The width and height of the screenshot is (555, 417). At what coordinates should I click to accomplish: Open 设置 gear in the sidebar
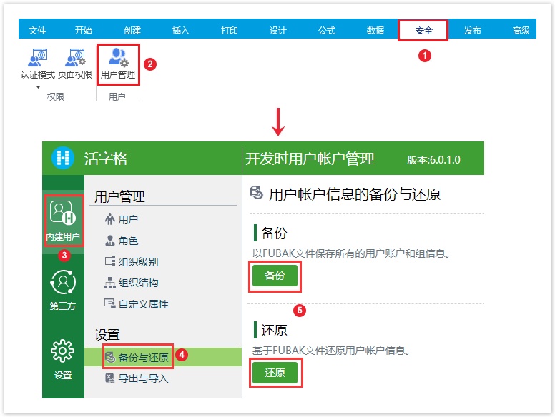pyautogui.click(x=63, y=359)
